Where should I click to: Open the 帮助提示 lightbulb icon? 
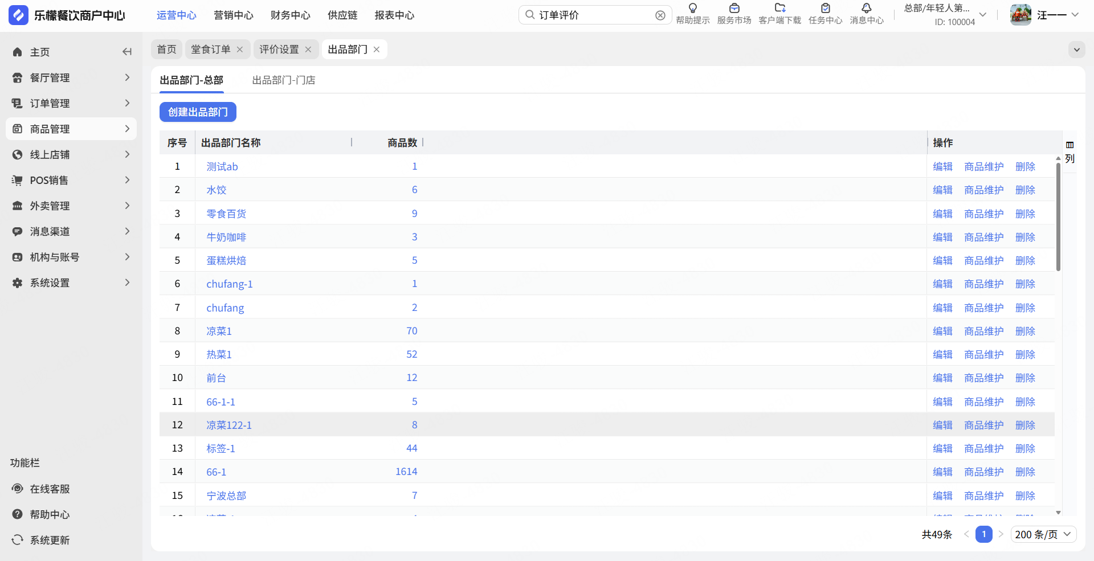pyautogui.click(x=693, y=8)
